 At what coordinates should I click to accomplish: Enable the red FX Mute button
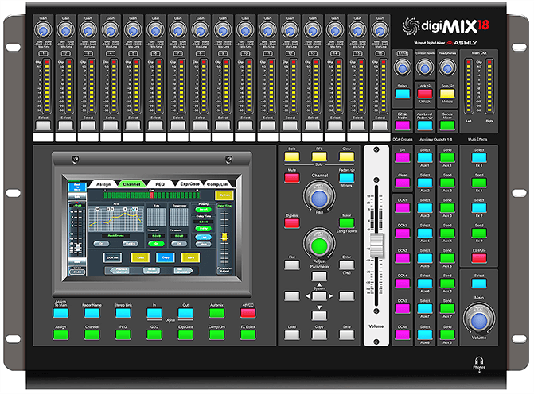tap(477, 259)
